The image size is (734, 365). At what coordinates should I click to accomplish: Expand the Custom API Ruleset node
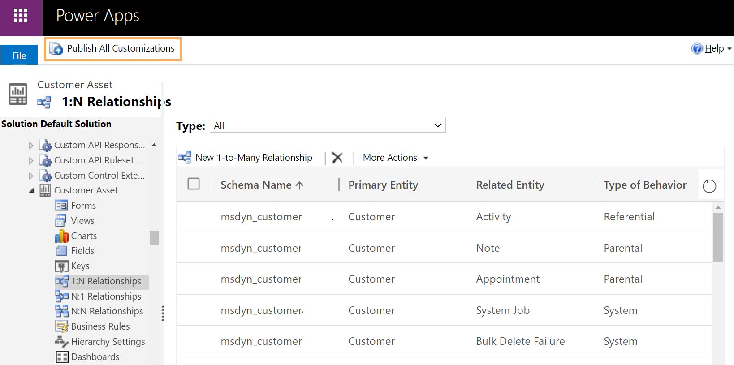pos(31,160)
